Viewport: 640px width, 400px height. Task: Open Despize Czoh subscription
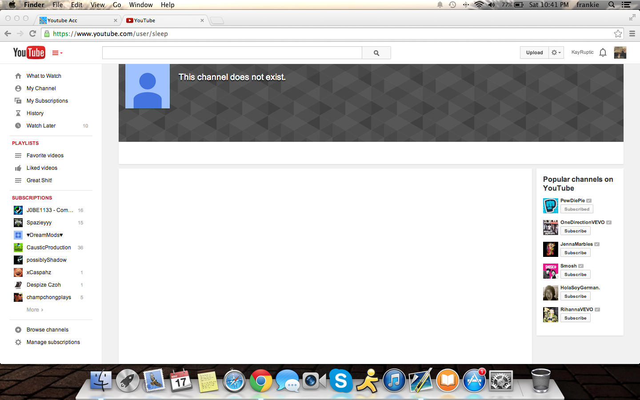pos(44,285)
